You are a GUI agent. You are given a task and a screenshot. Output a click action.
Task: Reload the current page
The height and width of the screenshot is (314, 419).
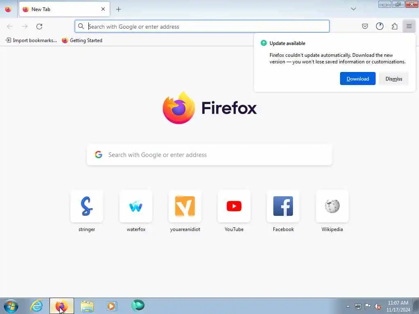[39, 27]
